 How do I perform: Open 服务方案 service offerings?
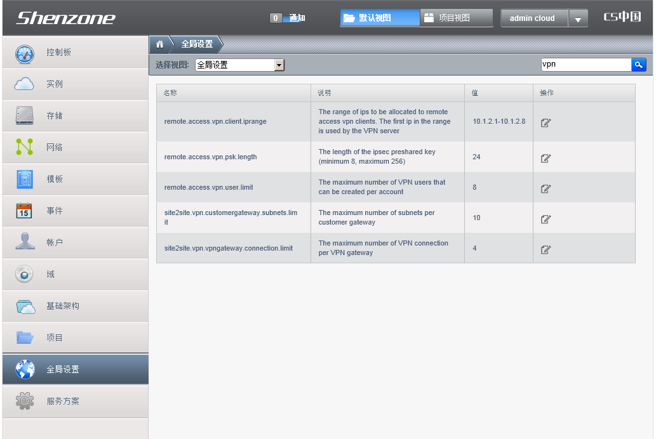click(62, 401)
